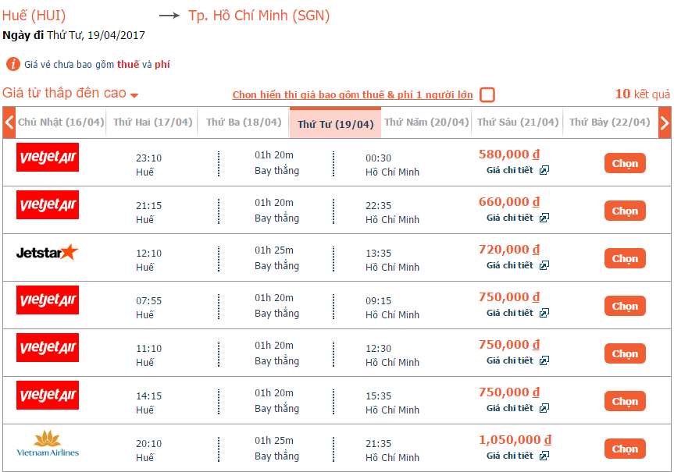This screenshot has height=472, width=674.
Task: Open price detail popup icon for 720,000 đ flight
Action: [544, 266]
